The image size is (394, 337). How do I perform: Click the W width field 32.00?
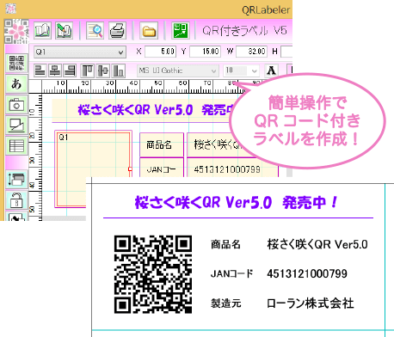click(252, 52)
